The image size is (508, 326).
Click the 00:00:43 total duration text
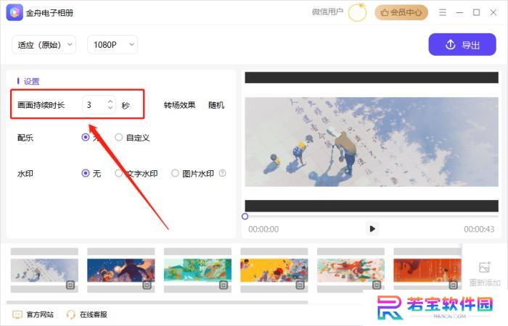(x=479, y=229)
